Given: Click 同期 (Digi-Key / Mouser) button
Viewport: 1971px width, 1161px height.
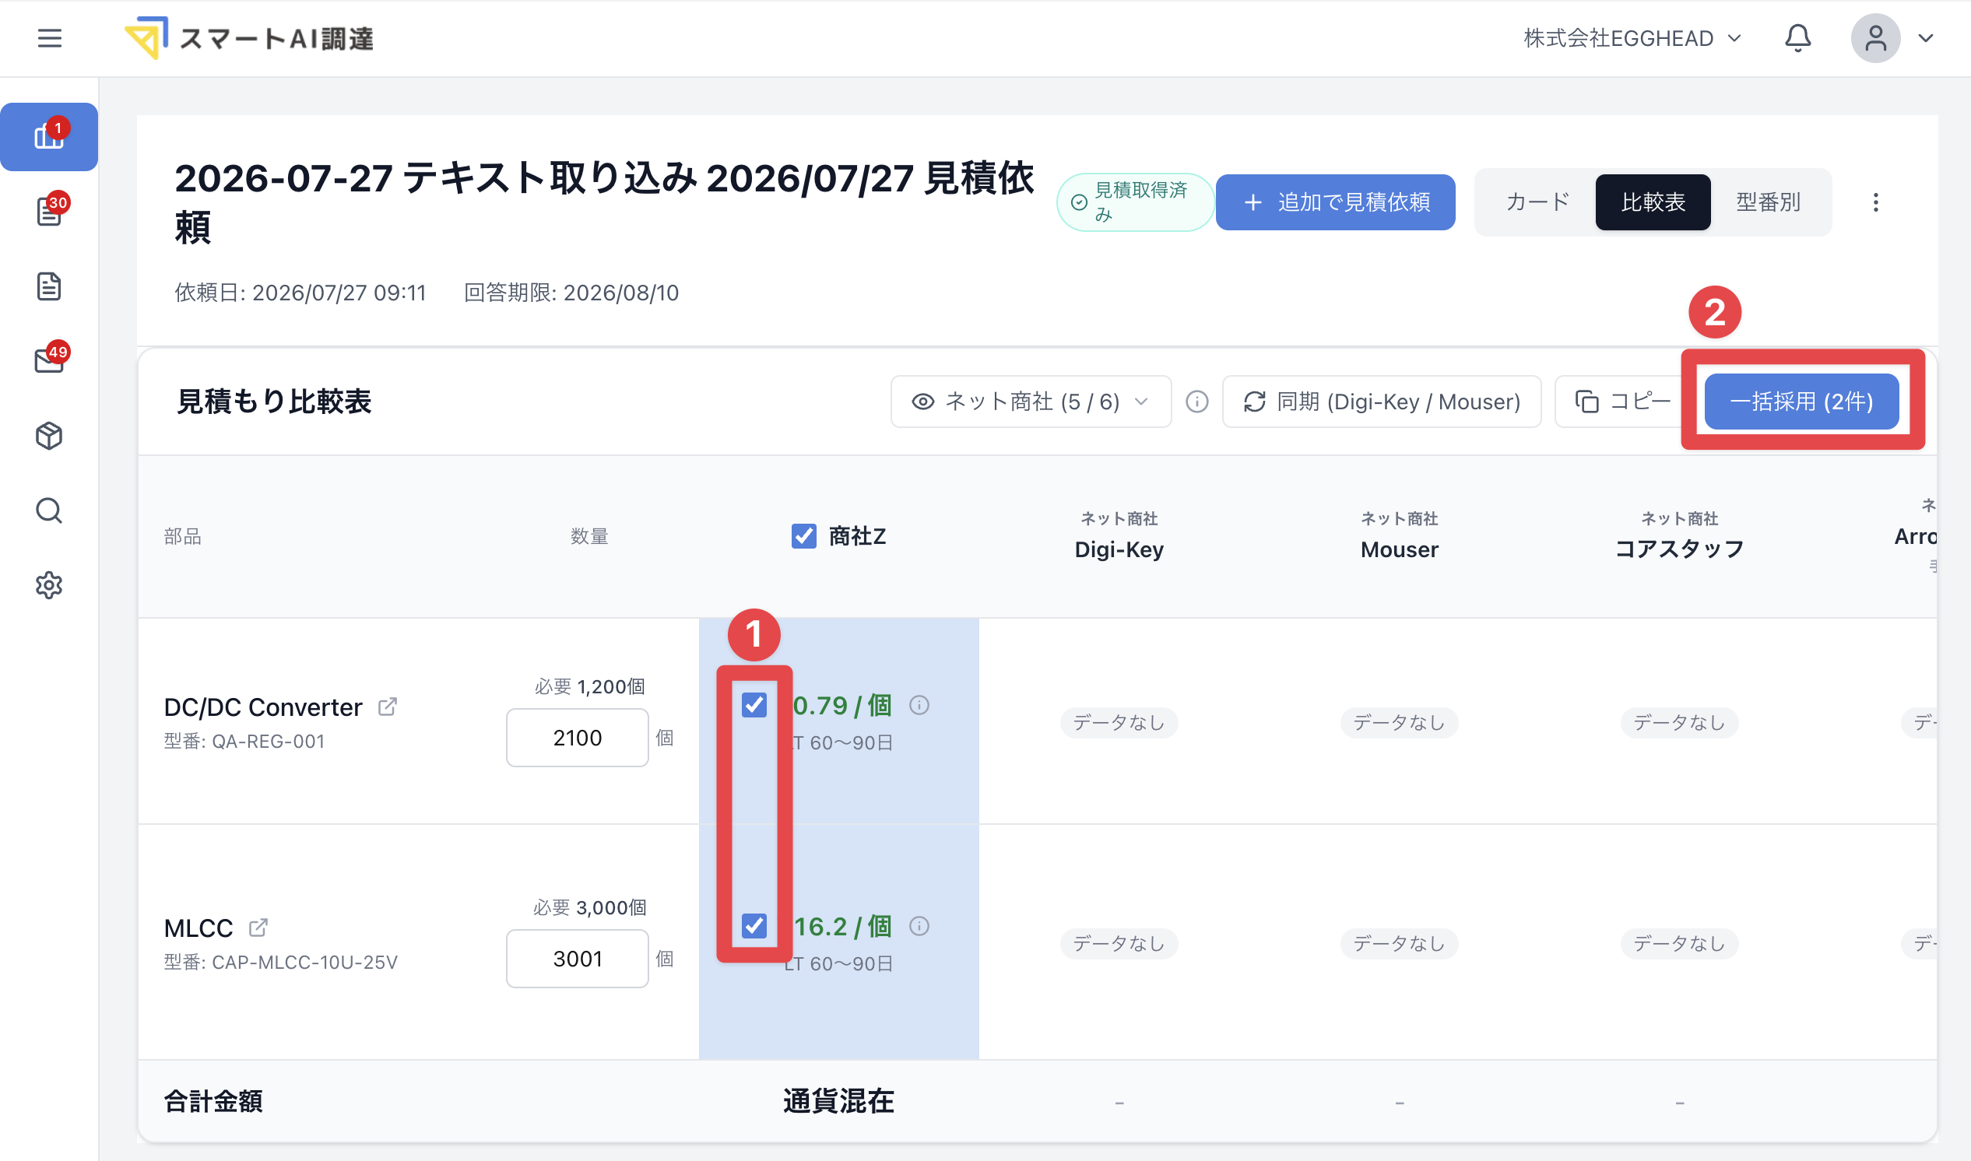Looking at the screenshot, I should click(x=1381, y=402).
